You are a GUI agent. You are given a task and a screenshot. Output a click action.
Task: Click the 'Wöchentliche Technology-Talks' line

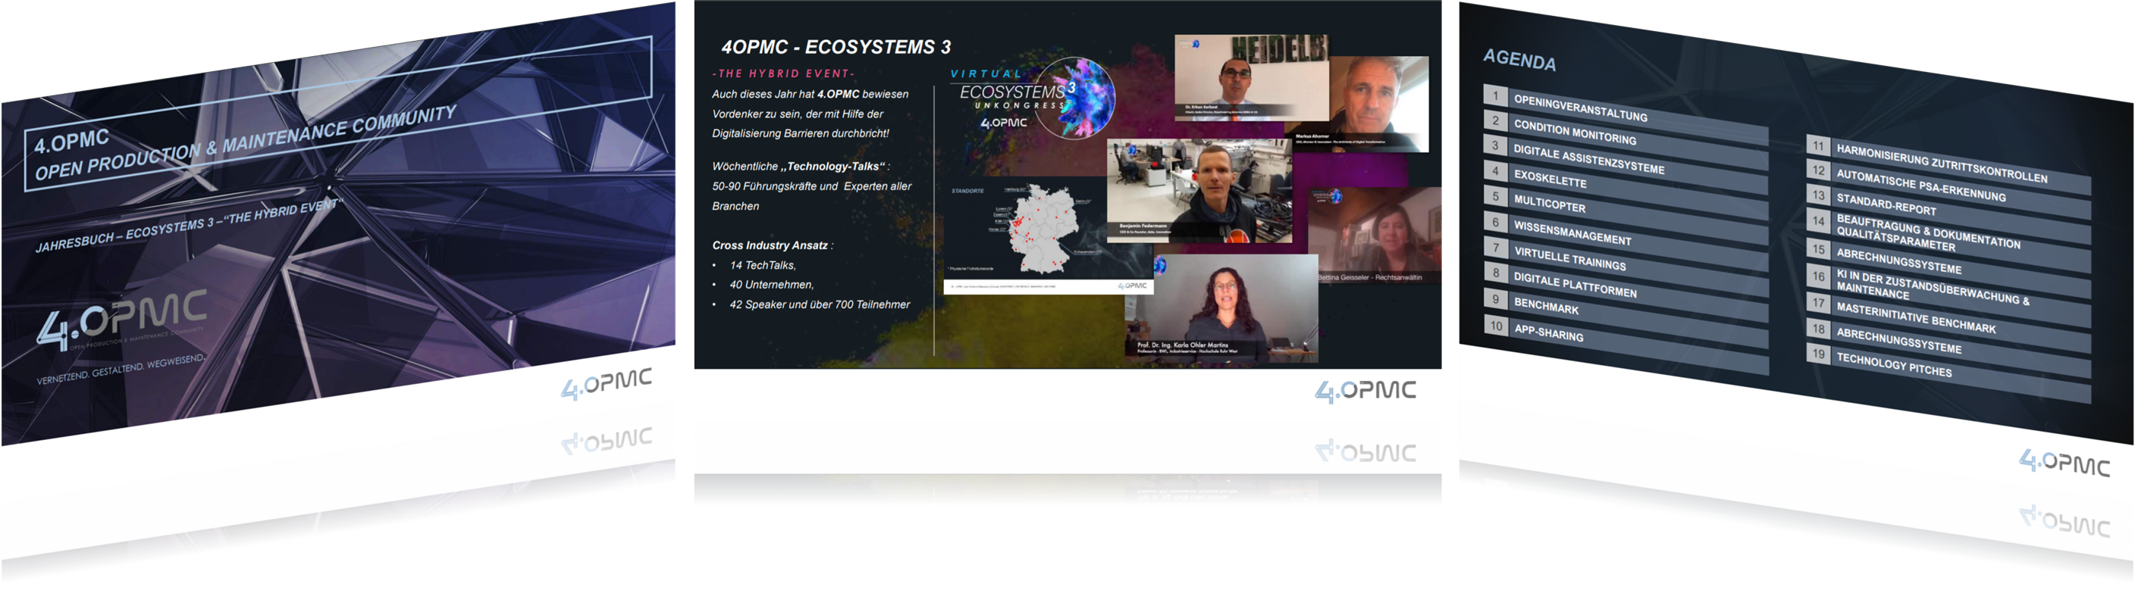coord(801,167)
